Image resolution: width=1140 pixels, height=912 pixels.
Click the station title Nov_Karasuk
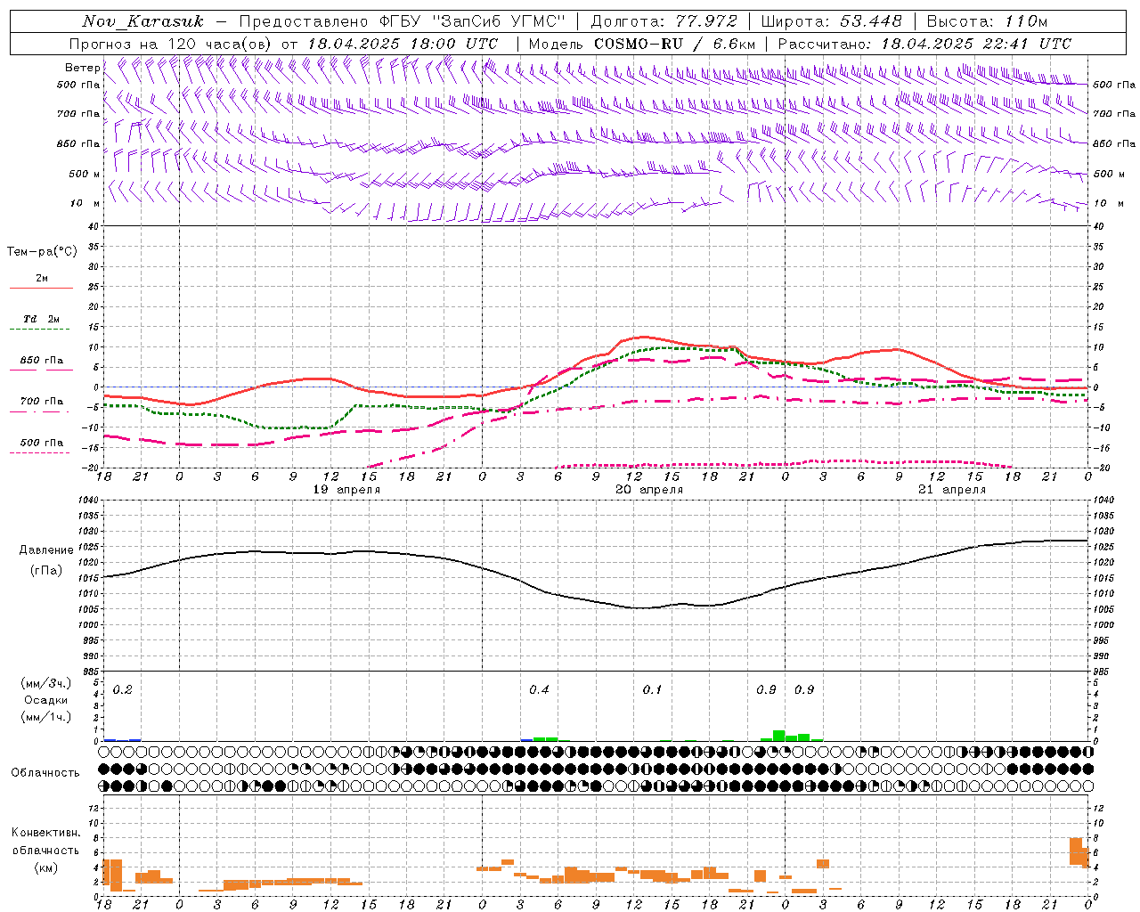143,21
